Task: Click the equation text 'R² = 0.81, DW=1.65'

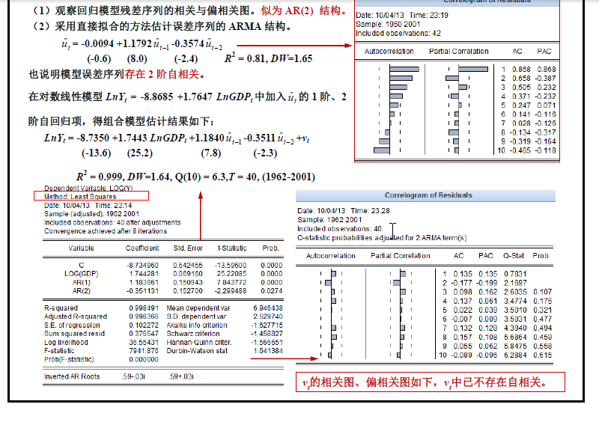Action: (268, 58)
